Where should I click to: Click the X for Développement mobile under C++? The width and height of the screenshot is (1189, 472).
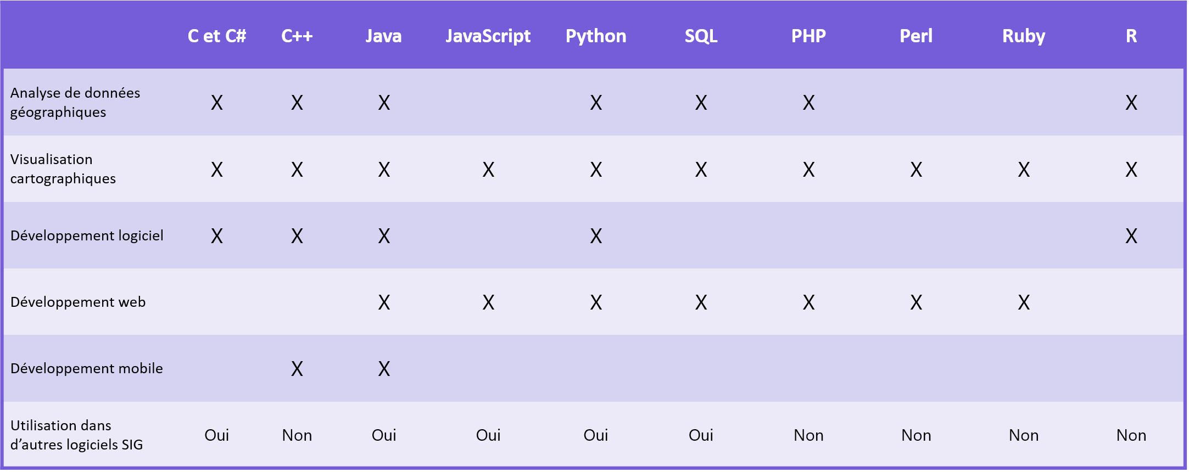click(x=297, y=369)
